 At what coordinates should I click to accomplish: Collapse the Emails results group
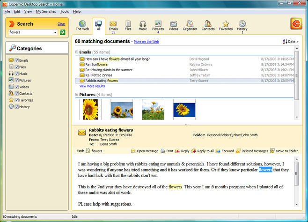tap(77, 52)
